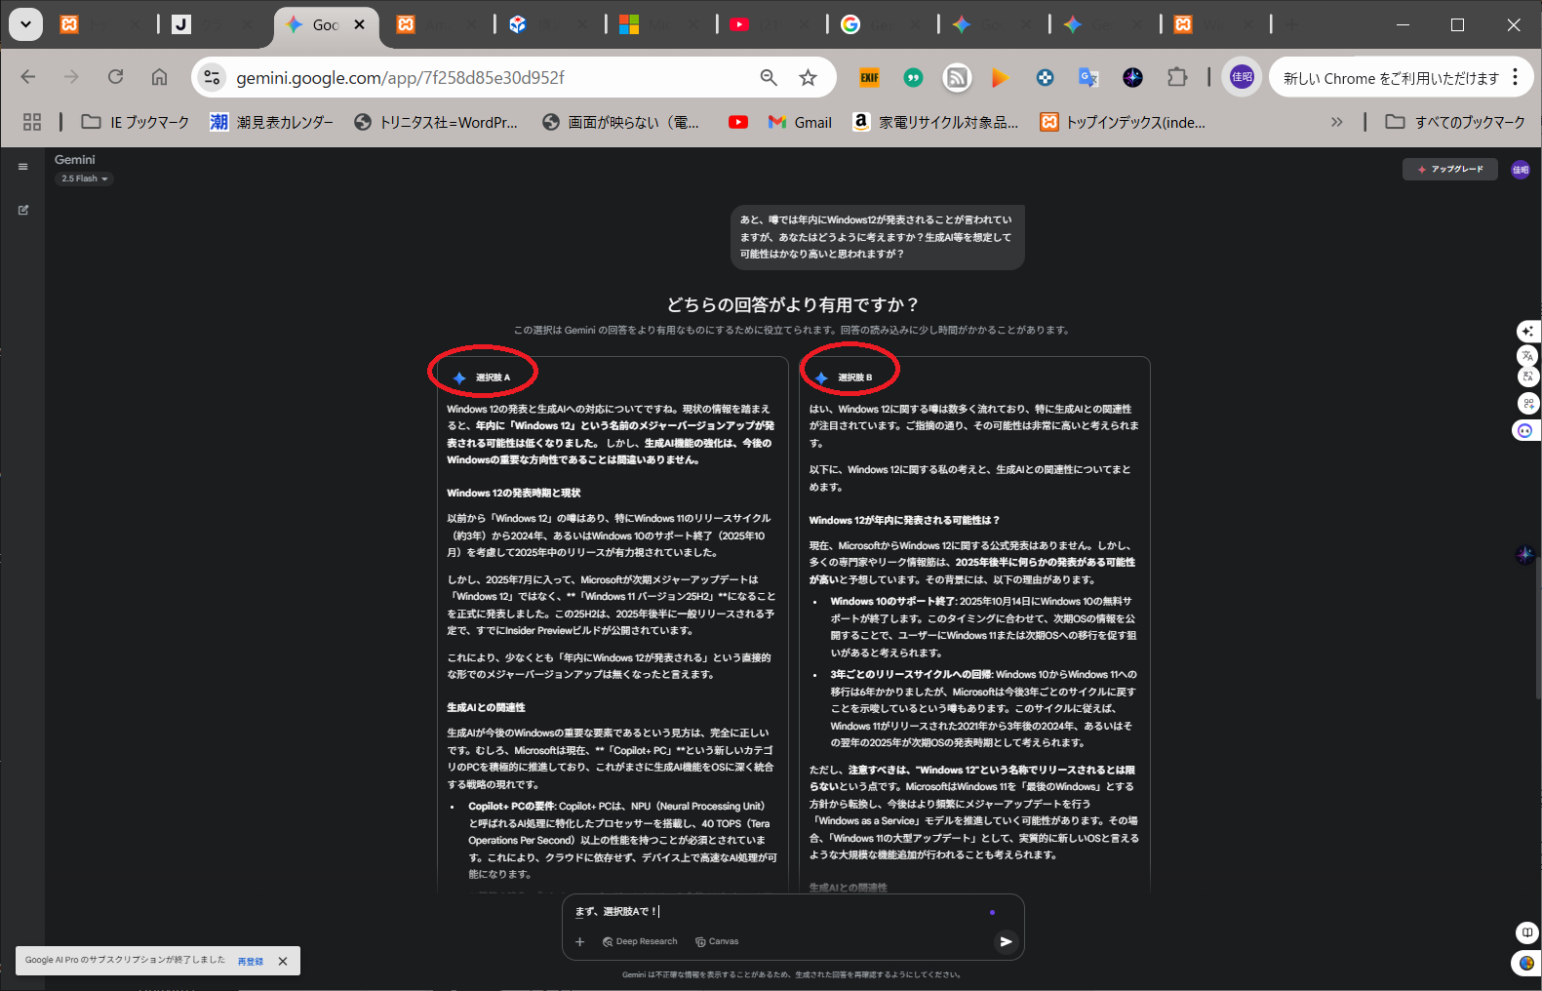Image resolution: width=1542 pixels, height=991 pixels.
Task: Expand the hidden bookmarks chevron
Action: (1336, 122)
